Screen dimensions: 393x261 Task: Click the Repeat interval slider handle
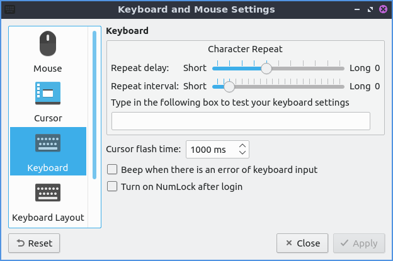pos(229,86)
